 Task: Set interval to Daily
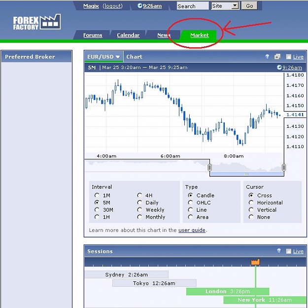pyautogui.click(x=139, y=202)
